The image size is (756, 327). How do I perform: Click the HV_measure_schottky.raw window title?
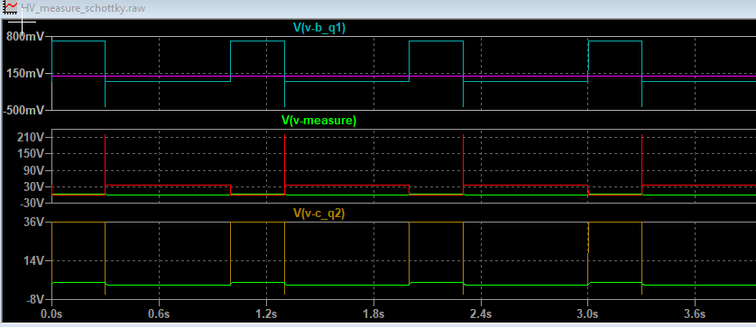click(x=83, y=8)
